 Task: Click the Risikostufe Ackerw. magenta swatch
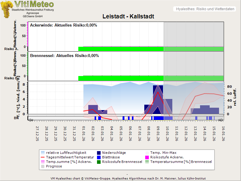tap(147, 157)
